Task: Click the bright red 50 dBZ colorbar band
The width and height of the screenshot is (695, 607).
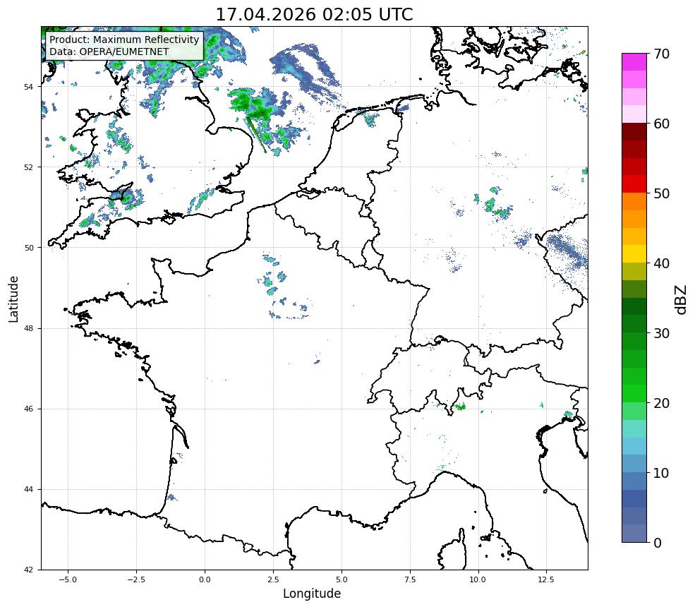Action: tap(634, 184)
